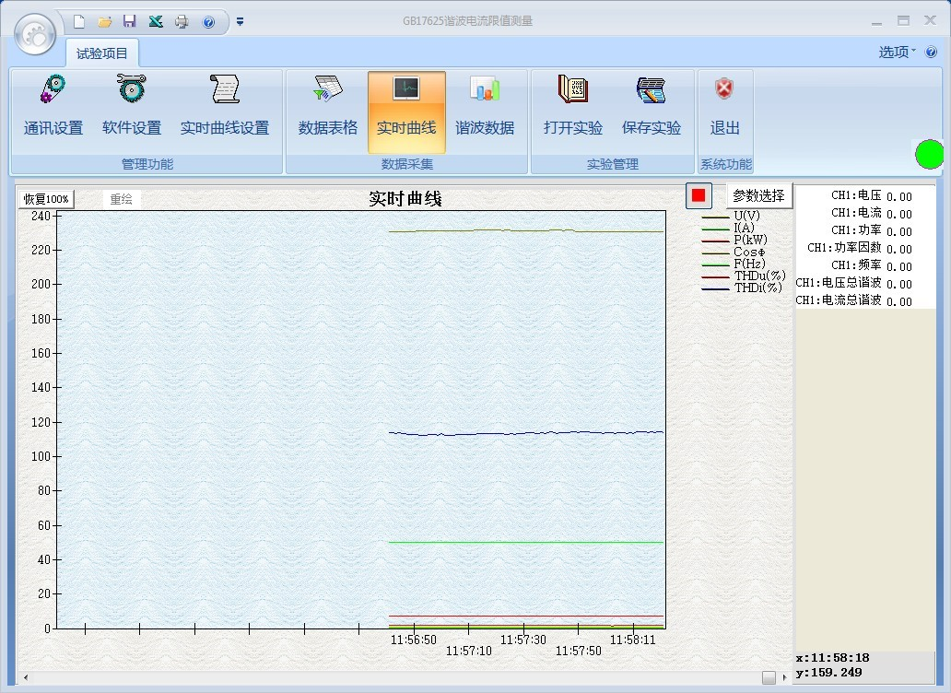The width and height of the screenshot is (951, 693).
Task: Open the round application menu button
Action: tap(36, 35)
